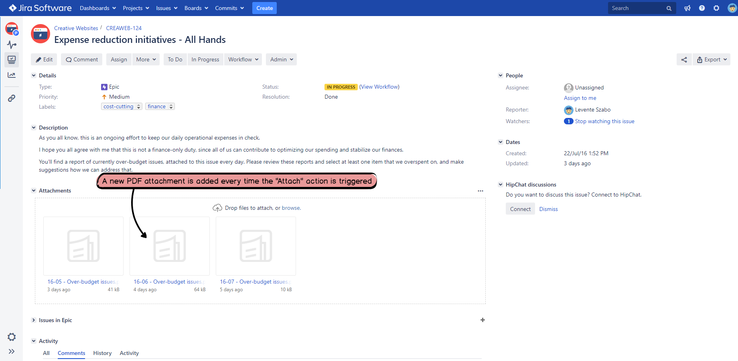
Task: Open the Commits menu
Action: [x=229, y=8]
